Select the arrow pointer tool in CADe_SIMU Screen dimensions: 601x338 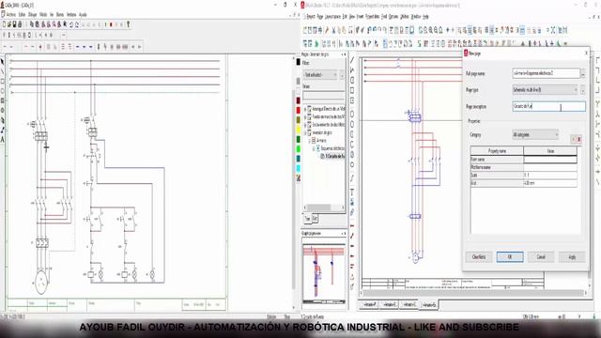pos(2,62)
